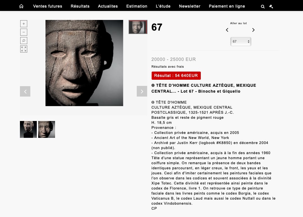This screenshot has width=303, height=217.
Task: Go to the previous lot arrow
Action: click(227, 30)
